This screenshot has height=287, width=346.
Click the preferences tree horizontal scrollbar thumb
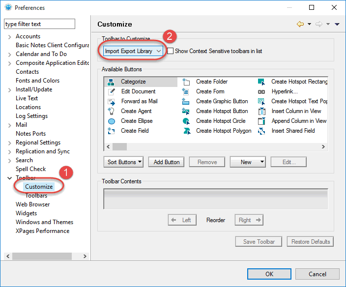tap(42, 256)
